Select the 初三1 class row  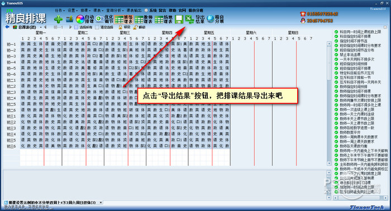[x=11, y=116]
